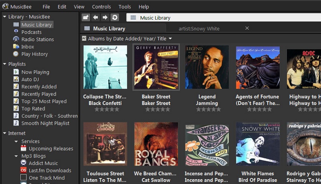Switch to the artist:Snowy White tab
This screenshot has height=184, width=321.
pos(199,28)
